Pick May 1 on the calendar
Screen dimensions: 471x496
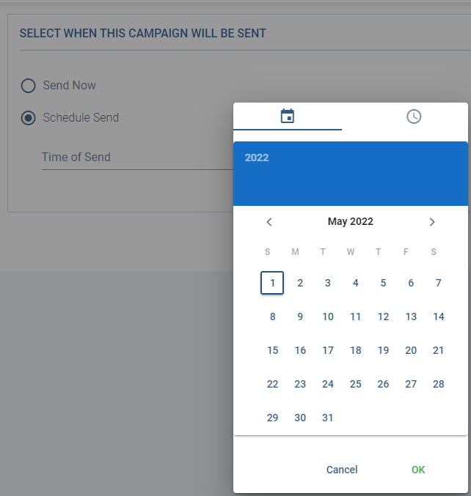272,283
